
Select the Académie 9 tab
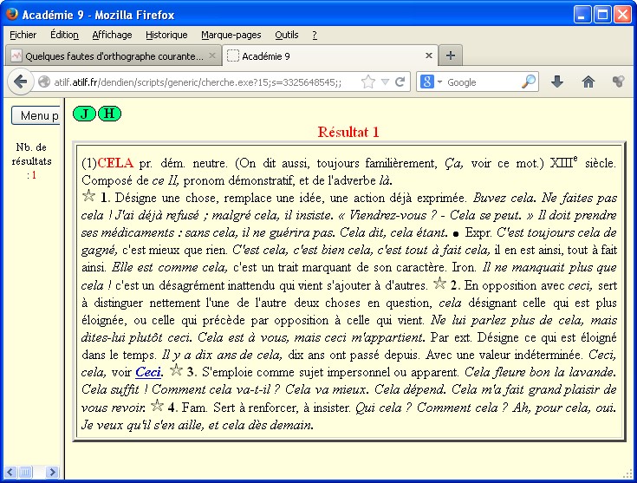pyautogui.click(x=330, y=55)
